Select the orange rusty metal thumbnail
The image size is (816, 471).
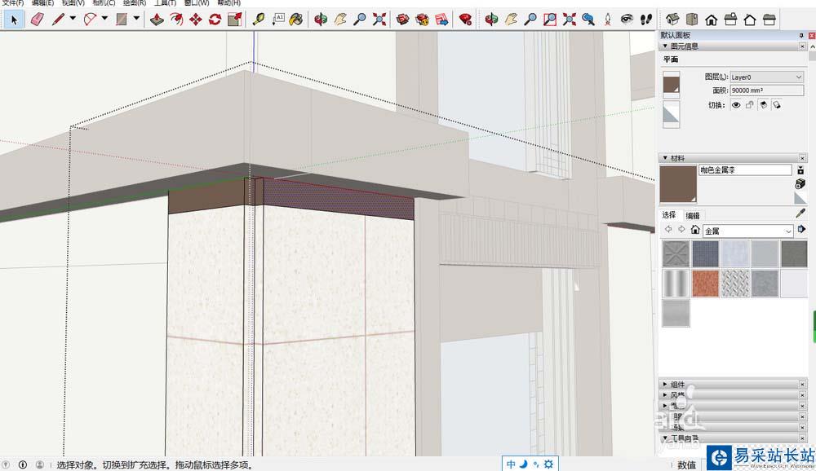pos(705,284)
